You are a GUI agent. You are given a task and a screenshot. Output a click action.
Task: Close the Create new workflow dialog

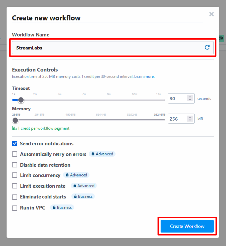pyautogui.click(x=211, y=14)
